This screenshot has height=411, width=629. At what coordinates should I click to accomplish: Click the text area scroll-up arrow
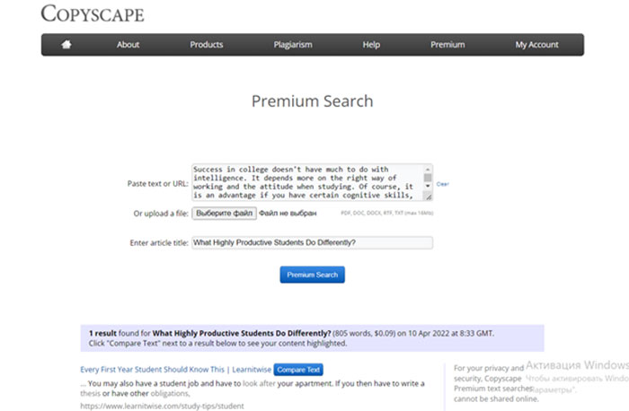428,168
